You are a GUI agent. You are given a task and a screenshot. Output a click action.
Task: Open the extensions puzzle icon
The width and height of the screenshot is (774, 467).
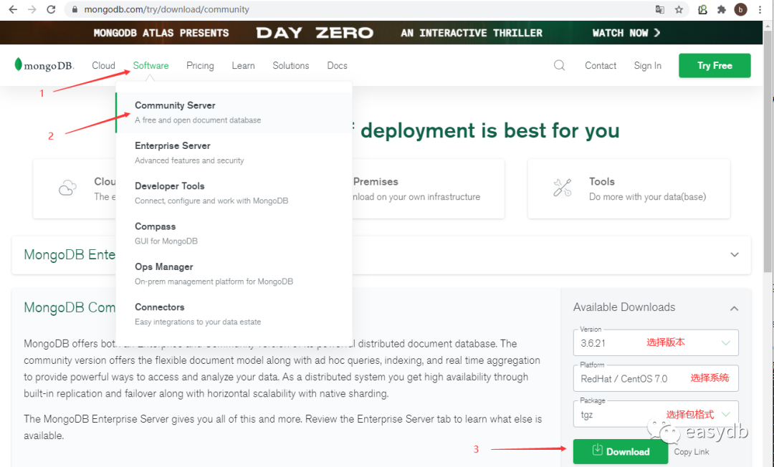click(722, 9)
